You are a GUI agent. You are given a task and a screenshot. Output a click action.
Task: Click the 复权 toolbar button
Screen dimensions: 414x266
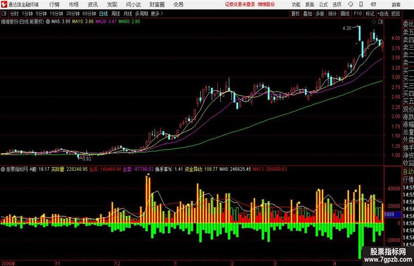(296, 14)
